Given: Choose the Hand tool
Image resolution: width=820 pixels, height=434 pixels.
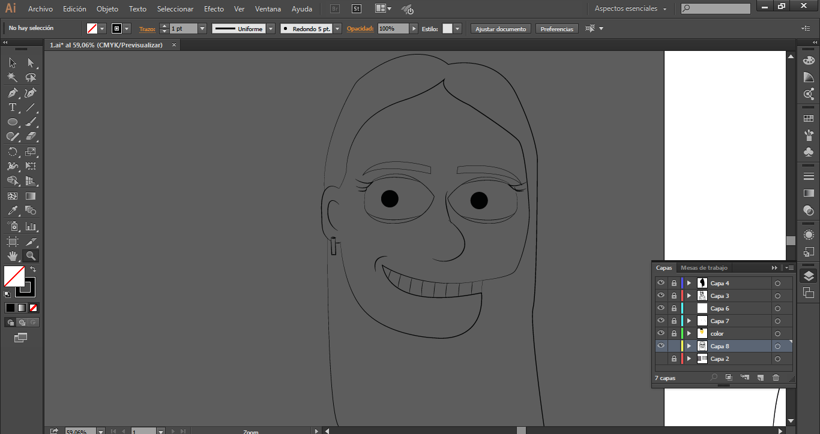Looking at the screenshot, I should click(x=12, y=256).
